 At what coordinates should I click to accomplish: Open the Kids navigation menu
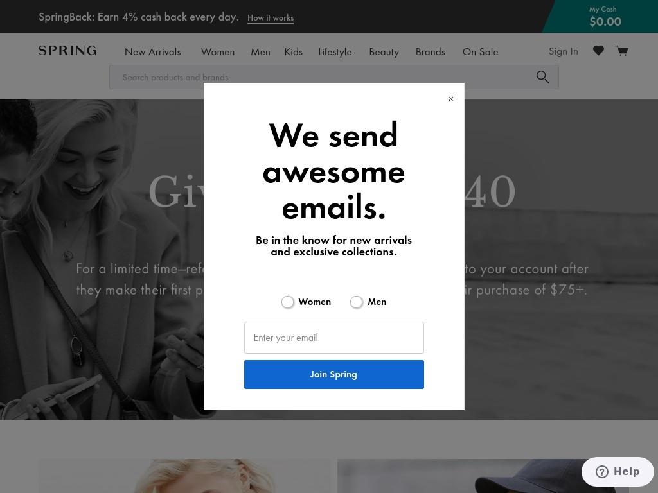[x=293, y=52]
